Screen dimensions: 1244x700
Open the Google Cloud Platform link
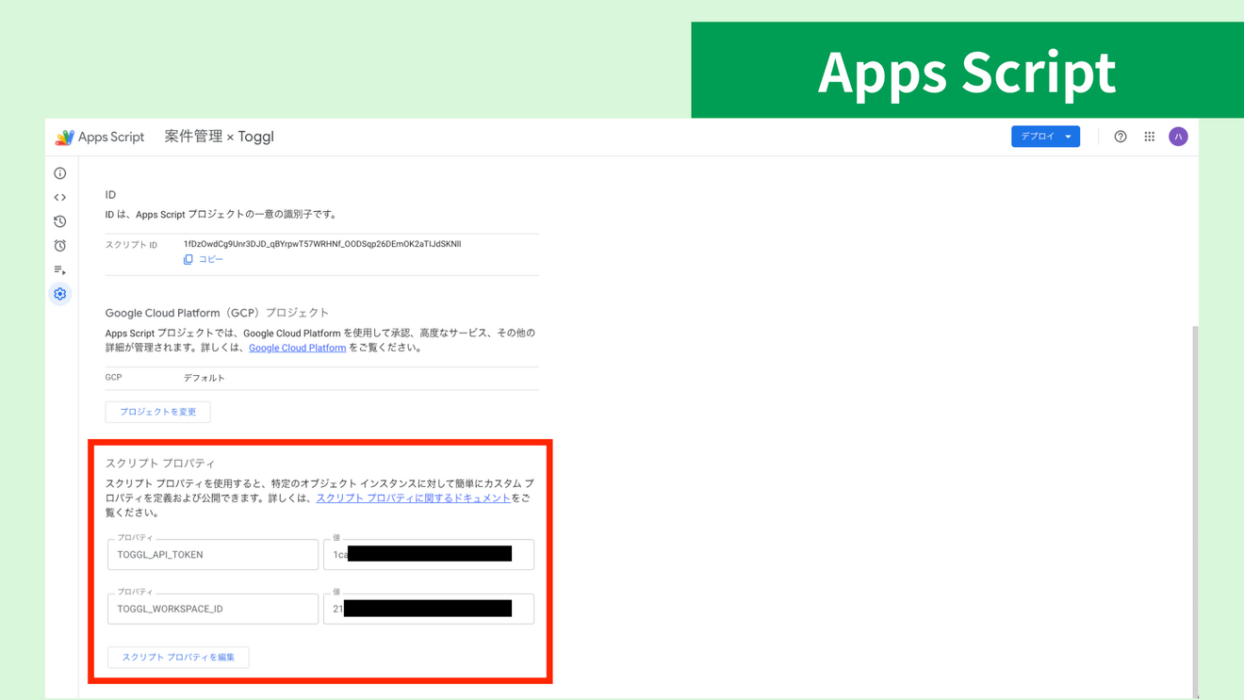coord(297,348)
